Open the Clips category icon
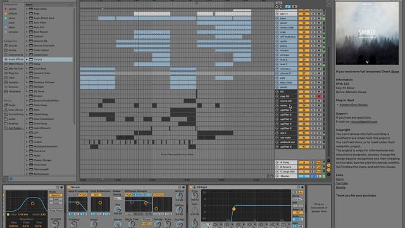The image size is (405, 228). click(x=6, y=77)
